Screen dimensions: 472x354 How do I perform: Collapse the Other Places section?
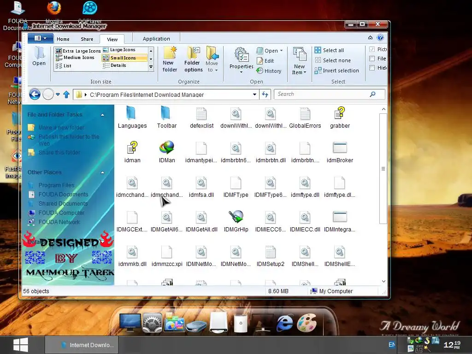click(102, 172)
